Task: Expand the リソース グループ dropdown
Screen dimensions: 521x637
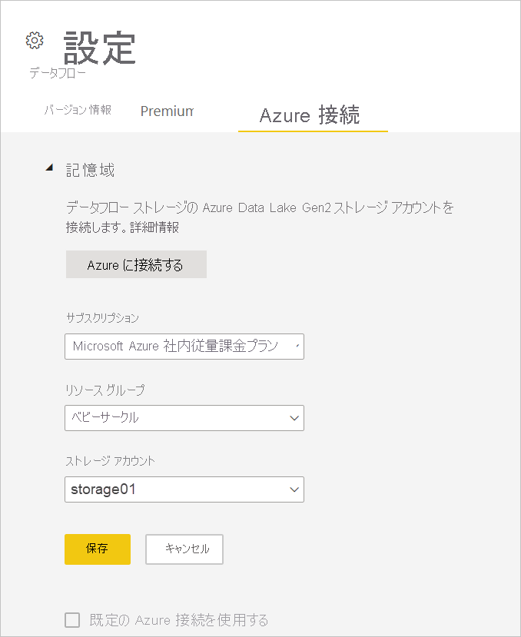Action: [184, 418]
